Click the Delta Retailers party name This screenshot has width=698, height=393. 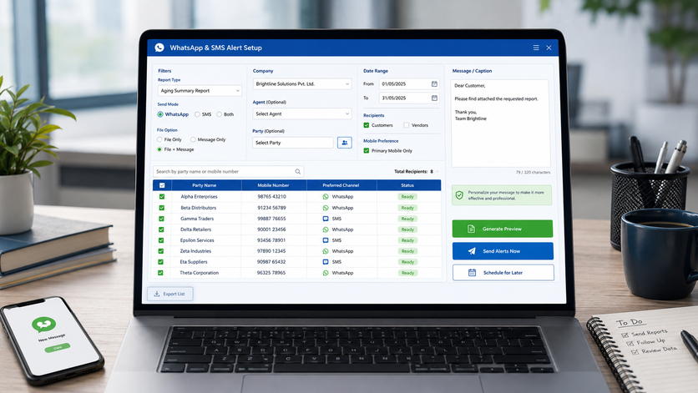[196, 229]
